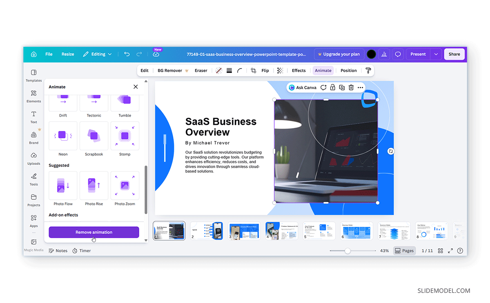Click the Ask Canva button

(303, 88)
